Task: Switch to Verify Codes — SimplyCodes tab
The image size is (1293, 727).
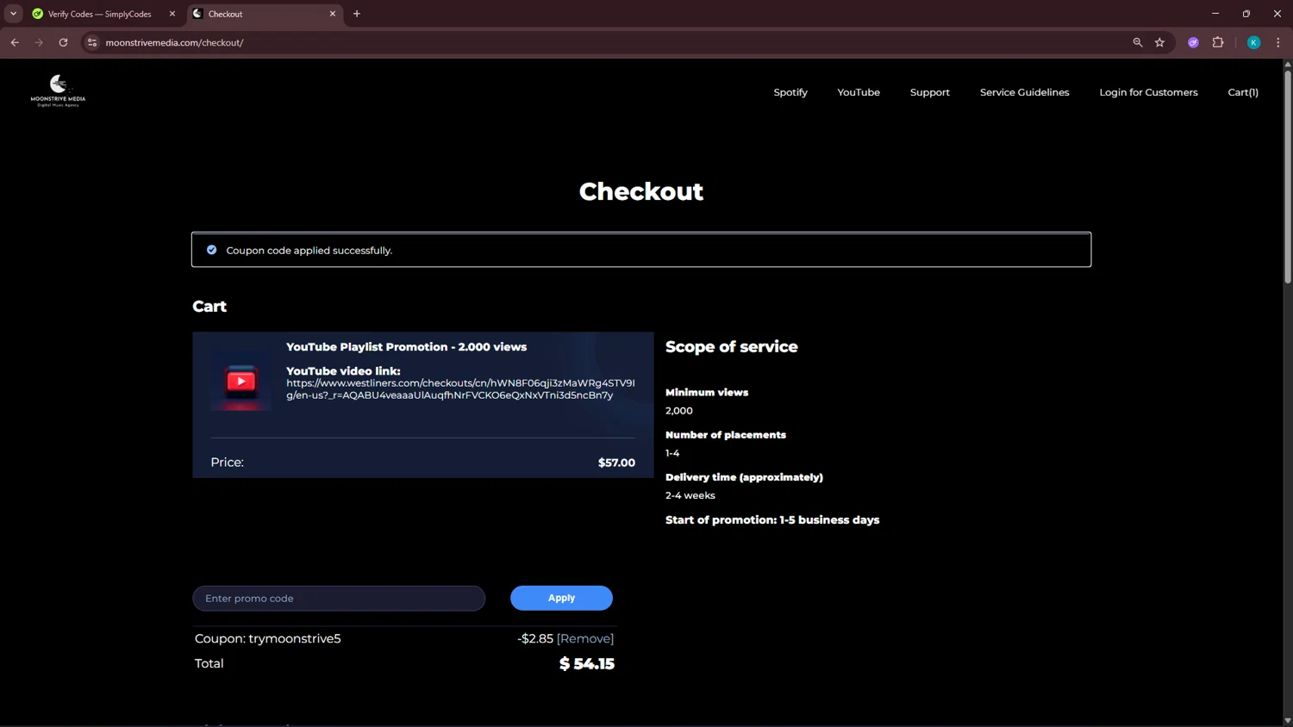Action: [x=100, y=14]
